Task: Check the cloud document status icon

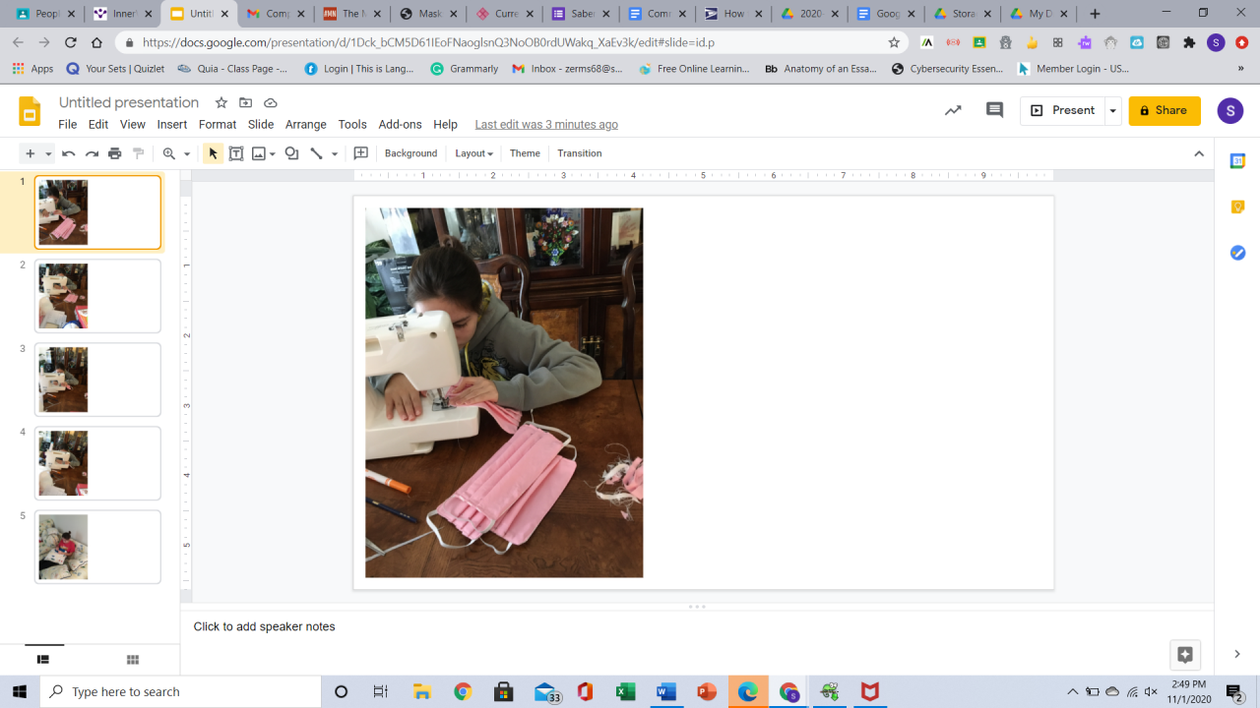Action: tap(271, 103)
